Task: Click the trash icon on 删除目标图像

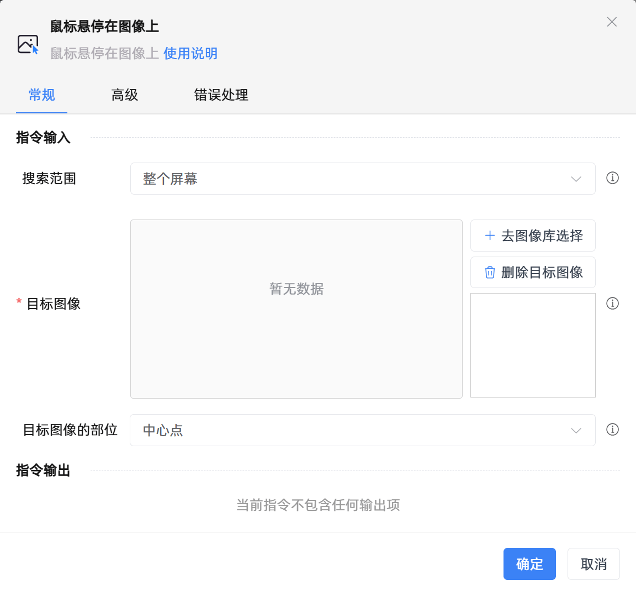Action: (490, 272)
